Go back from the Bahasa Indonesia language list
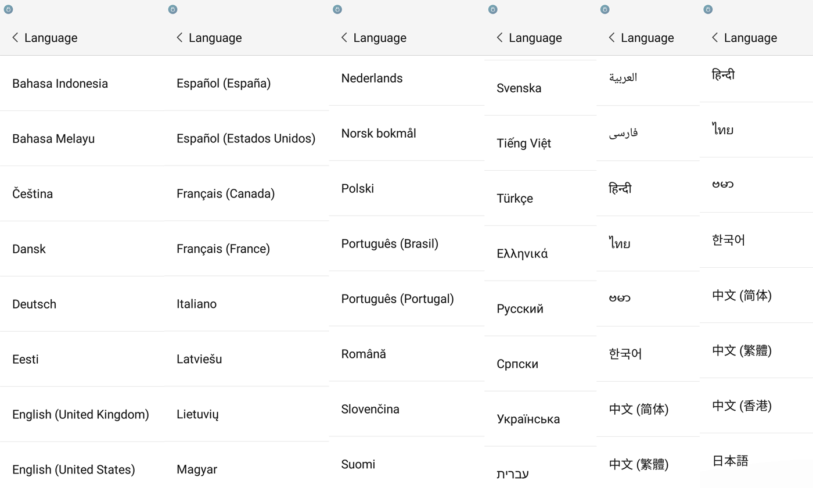Screen dimensions: 813x488 click(x=16, y=38)
